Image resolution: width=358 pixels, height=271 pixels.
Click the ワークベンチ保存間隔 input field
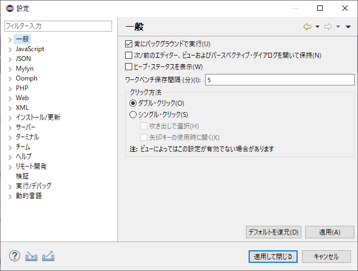(x=280, y=80)
